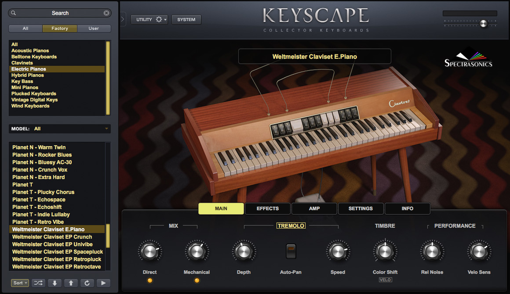Click the System button

click(186, 20)
